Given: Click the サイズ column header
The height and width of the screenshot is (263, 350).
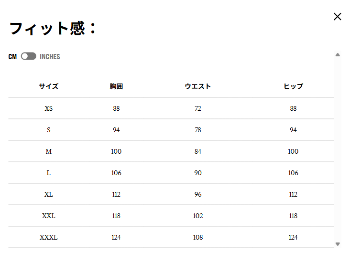Looking at the screenshot, I should [49, 86].
